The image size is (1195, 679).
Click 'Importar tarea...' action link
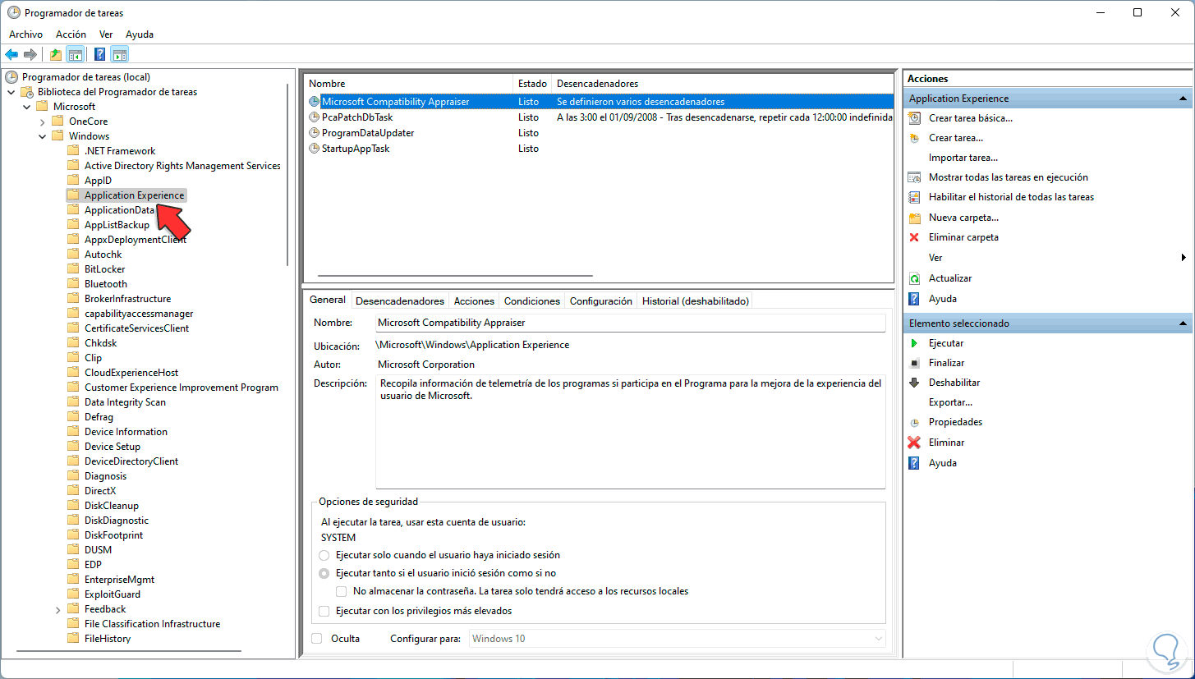click(963, 158)
